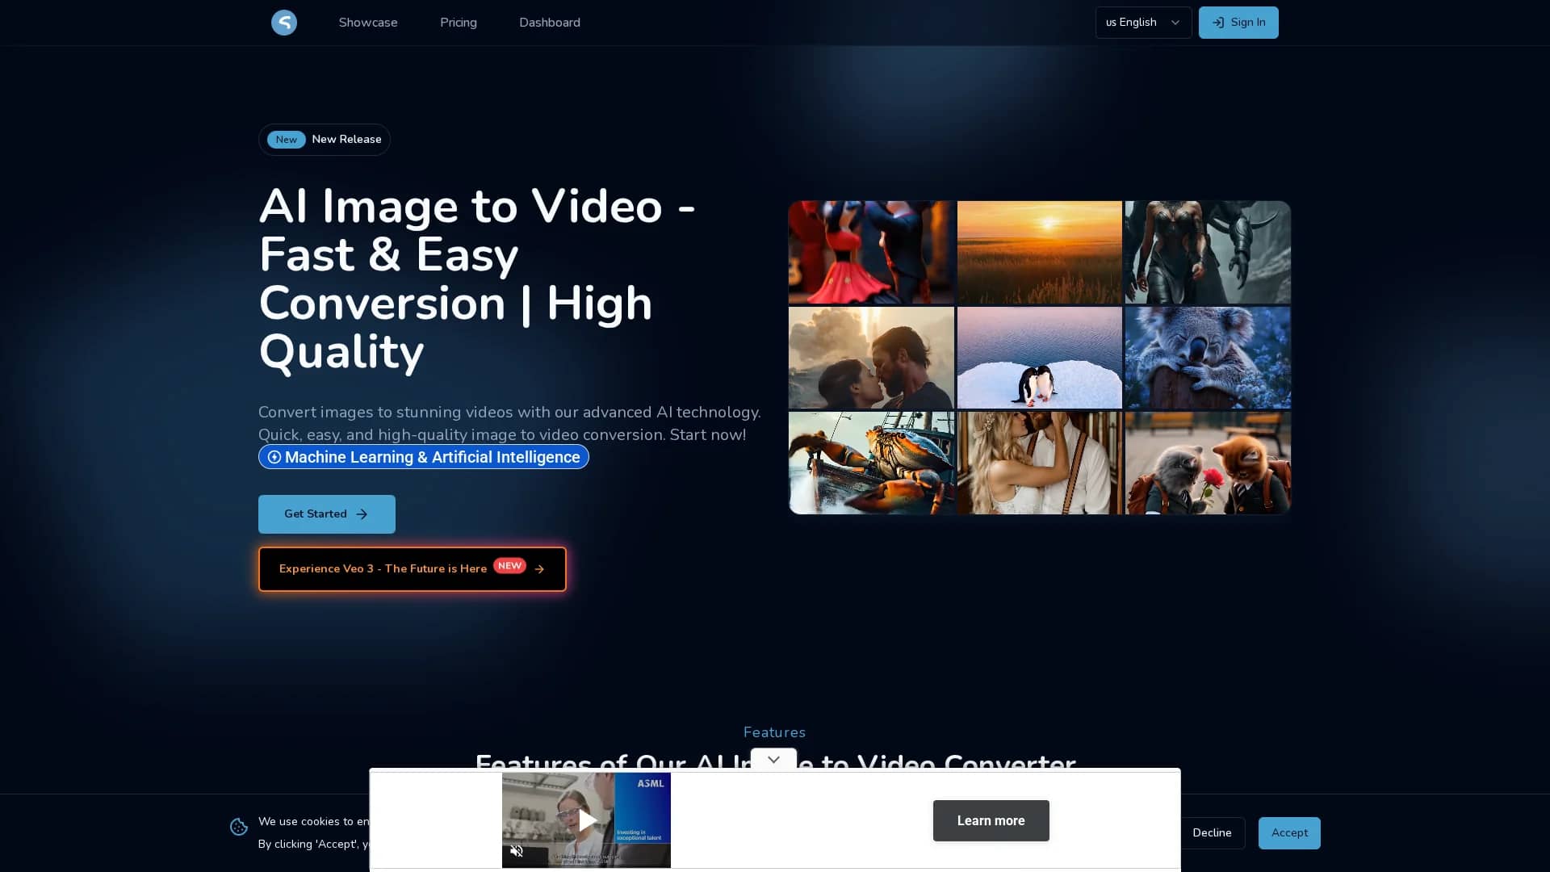Click the main AI Image to Video heading
Viewport: 1550px width, 872px height.
478,279
